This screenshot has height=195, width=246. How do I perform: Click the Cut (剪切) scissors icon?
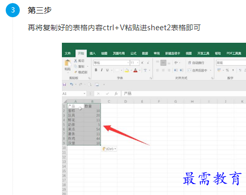pos(75,60)
